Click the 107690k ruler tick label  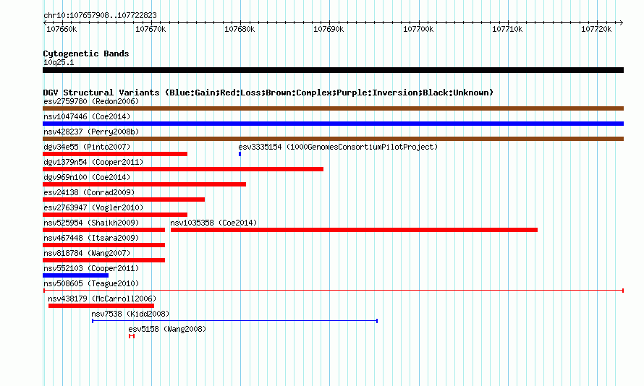[329, 29]
